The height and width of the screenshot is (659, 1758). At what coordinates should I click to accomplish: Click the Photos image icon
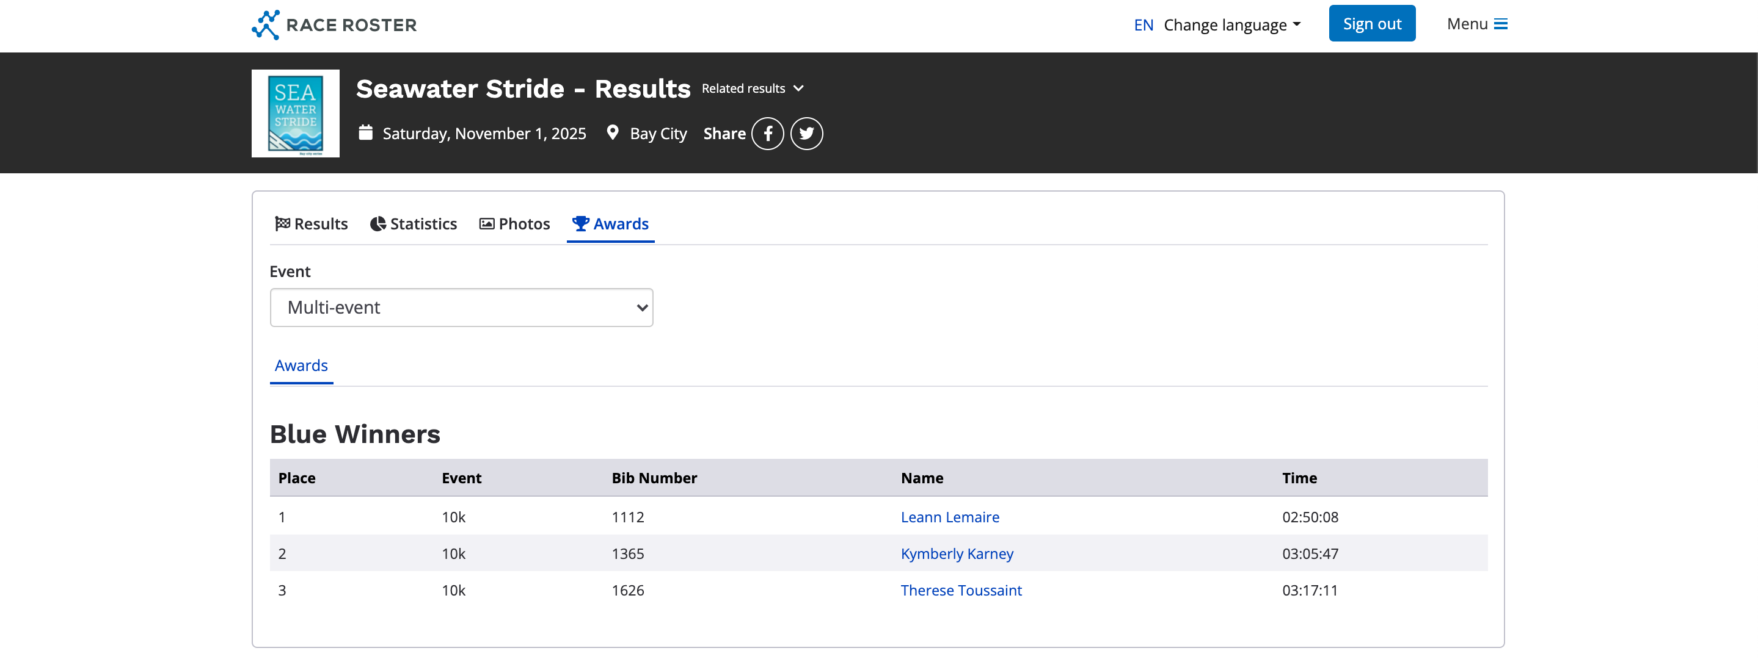click(487, 223)
